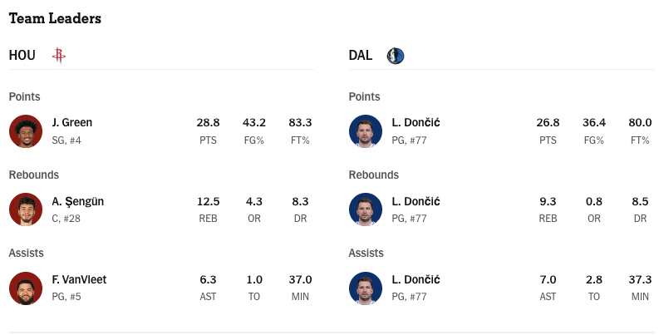Open J. Green's player headshot
The width and height of the screenshot is (659, 335).
(x=26, y=131)
